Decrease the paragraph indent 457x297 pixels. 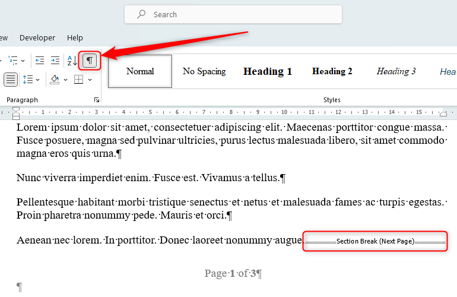(40, 61)
